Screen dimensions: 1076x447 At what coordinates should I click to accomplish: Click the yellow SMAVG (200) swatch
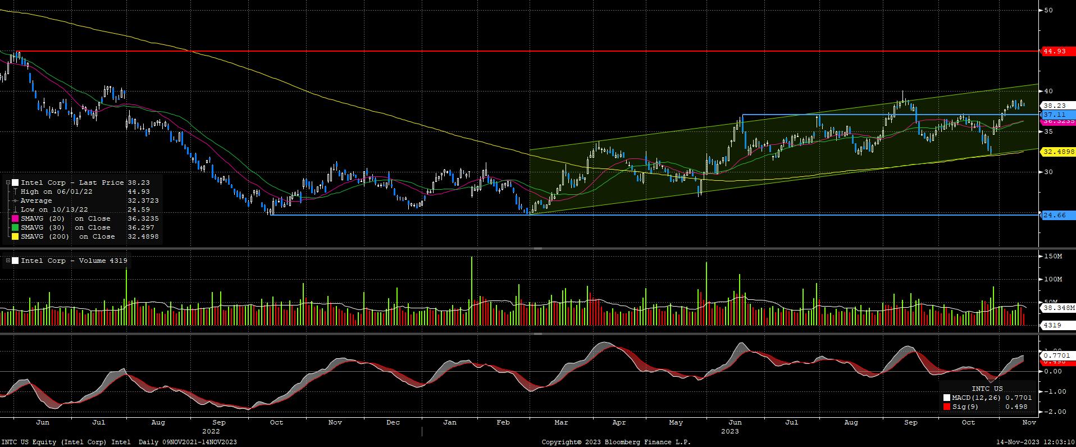16,236
